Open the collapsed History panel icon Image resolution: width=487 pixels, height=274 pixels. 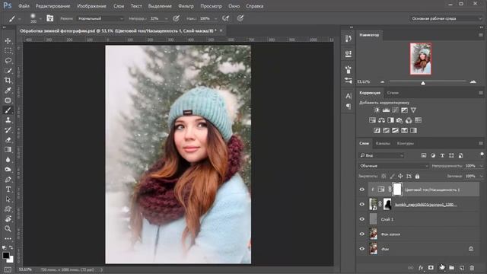[349, 39]
